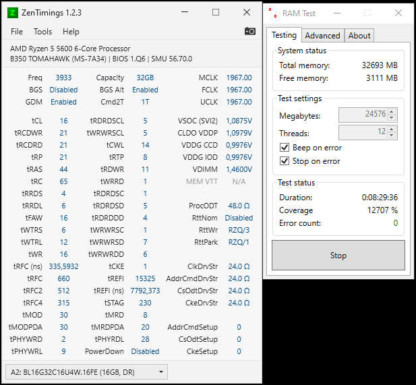Decrease the Megabytes value with down arrow
Image resolution: width=416 pixels, height=385 pixels.
[392, 117]
